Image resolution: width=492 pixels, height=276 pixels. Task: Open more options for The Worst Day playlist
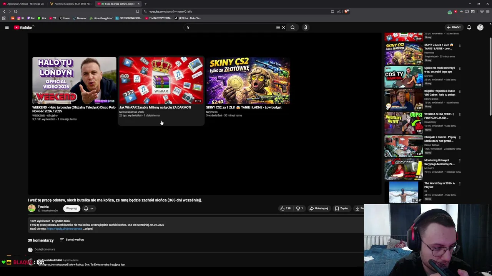460,184
